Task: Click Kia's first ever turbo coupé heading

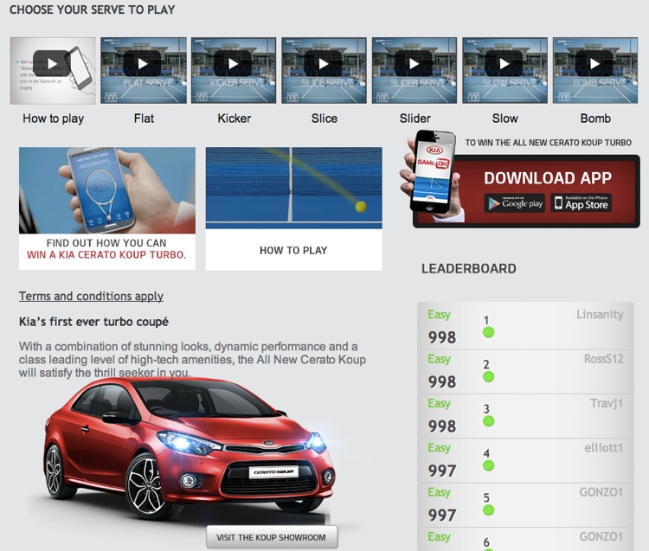Action: (93, 322)
